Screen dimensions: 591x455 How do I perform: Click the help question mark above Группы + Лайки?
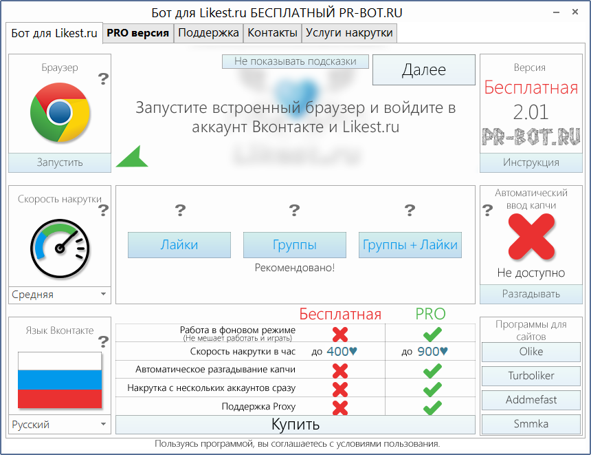pos(410,210)
